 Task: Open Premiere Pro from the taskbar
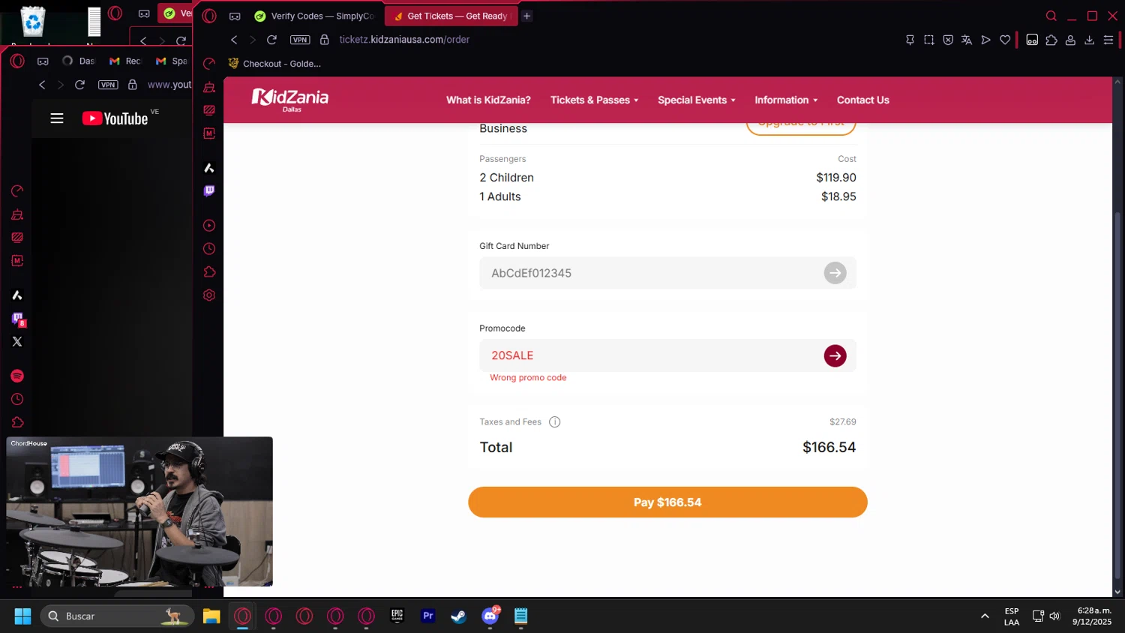(x=427, y=616)
